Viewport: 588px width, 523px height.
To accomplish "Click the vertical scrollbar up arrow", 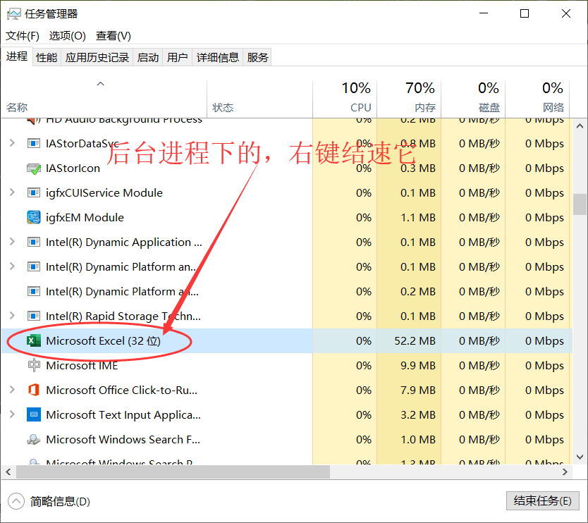I will pyautogui.click(x=580, y=126).
